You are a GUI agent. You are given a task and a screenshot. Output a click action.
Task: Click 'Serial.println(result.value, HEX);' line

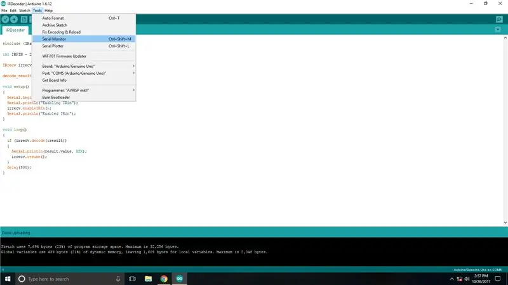[x=50, y=151]
